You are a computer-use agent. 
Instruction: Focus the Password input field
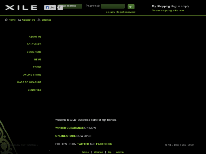pos(113,6)
